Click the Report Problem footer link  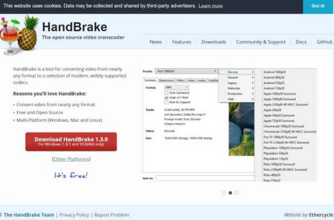(x=111, y=215)
